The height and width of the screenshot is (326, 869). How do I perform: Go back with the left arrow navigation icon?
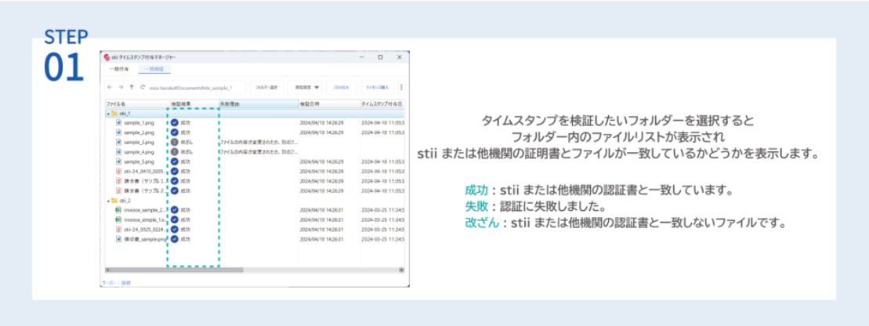[x=109, y=87]
